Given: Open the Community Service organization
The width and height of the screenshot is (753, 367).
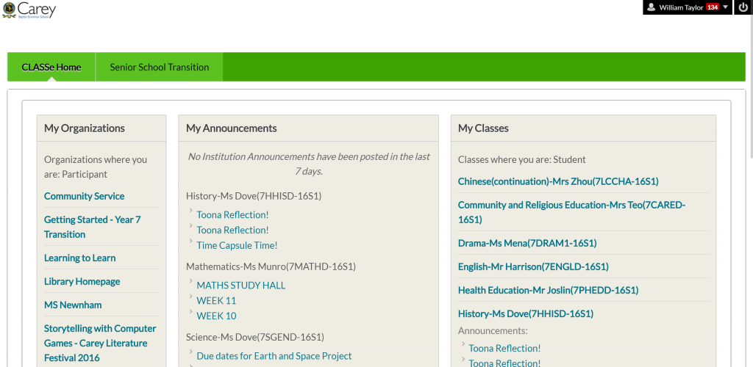Looking at the screenshot, I should [x=84, y=196].
